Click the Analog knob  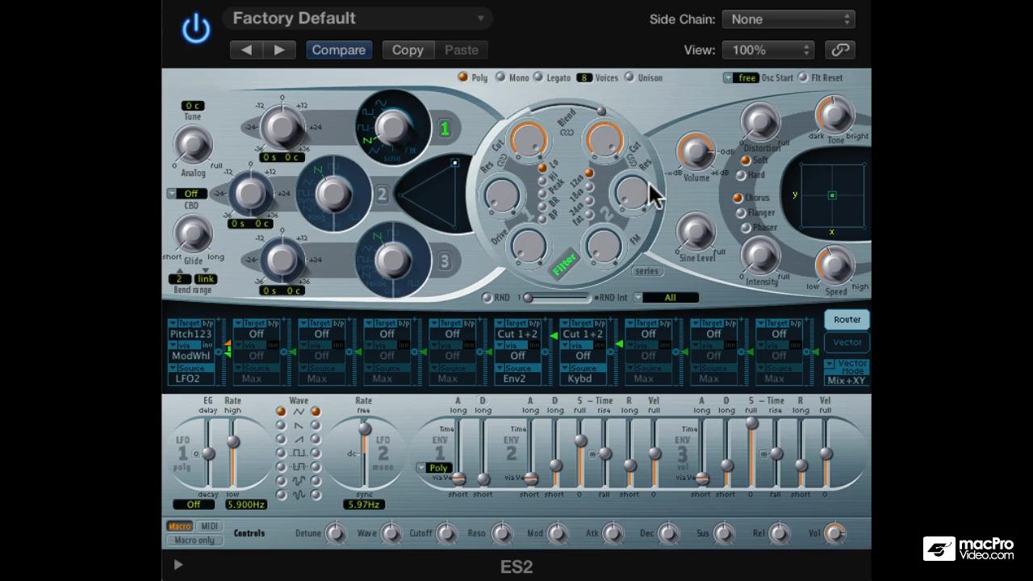[x=192, y=145]
